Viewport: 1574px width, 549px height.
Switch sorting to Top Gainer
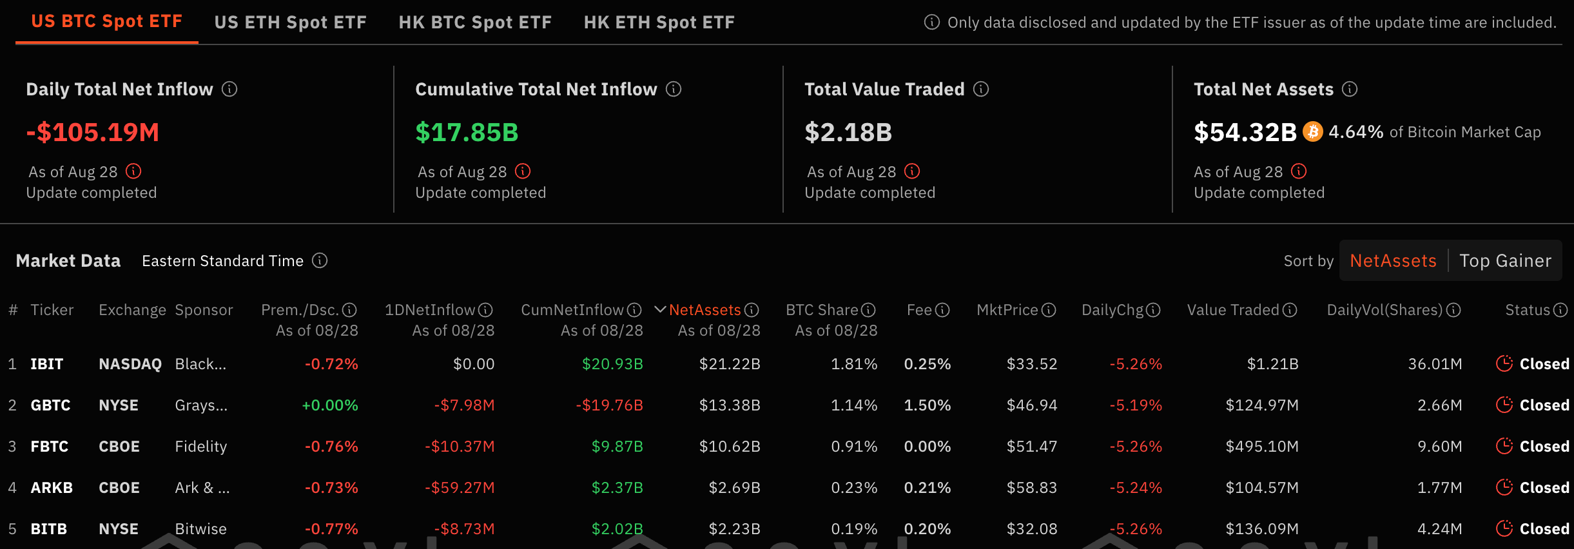(x=1505, y=260)
